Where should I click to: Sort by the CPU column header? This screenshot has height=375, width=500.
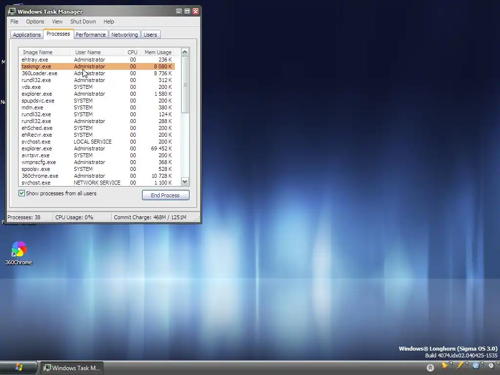[x=132, y=52]
